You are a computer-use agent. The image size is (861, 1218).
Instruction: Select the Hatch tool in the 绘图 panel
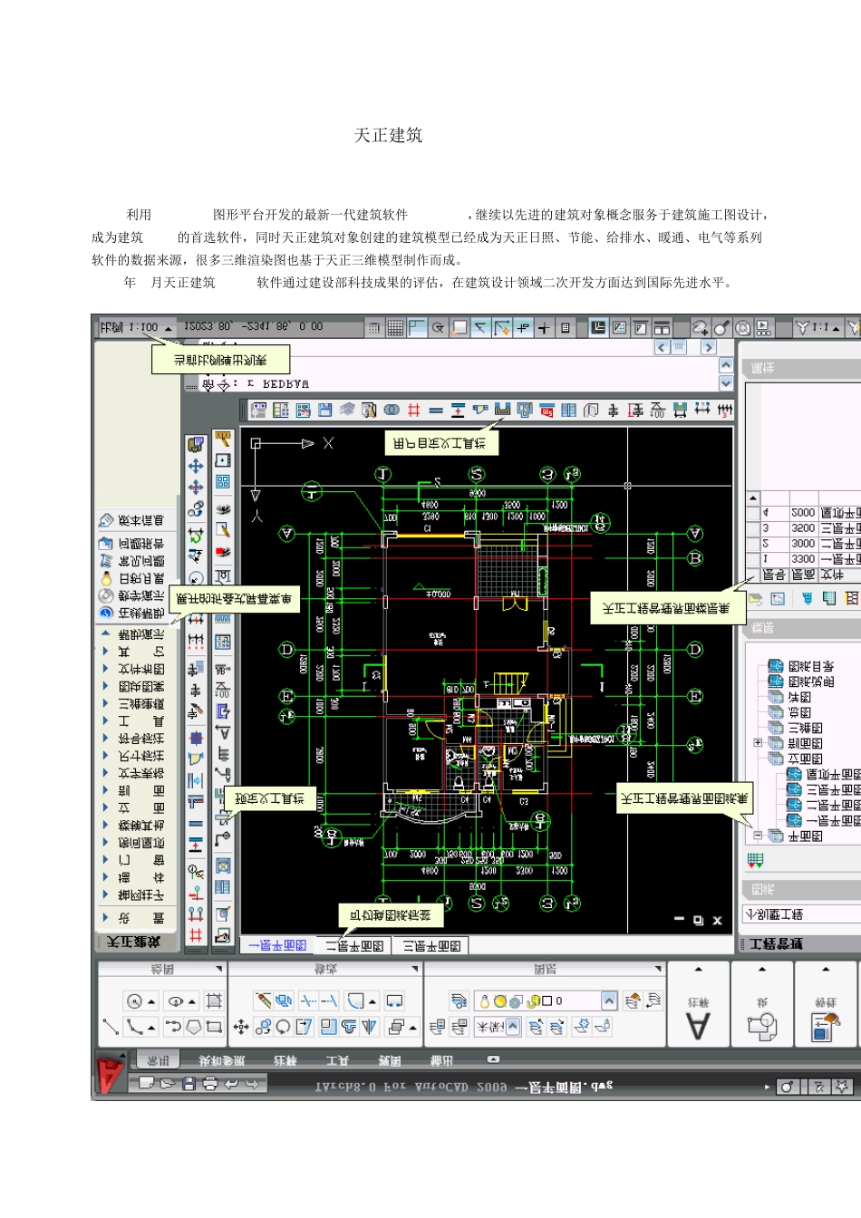215,1001
